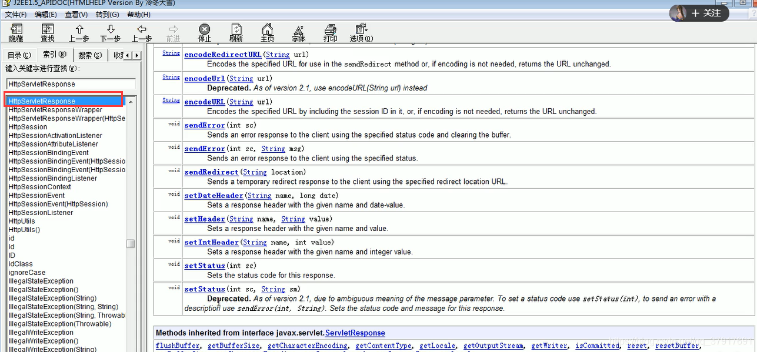
Task: Select ignoreCase in the index list
Action: pos(26,273)
